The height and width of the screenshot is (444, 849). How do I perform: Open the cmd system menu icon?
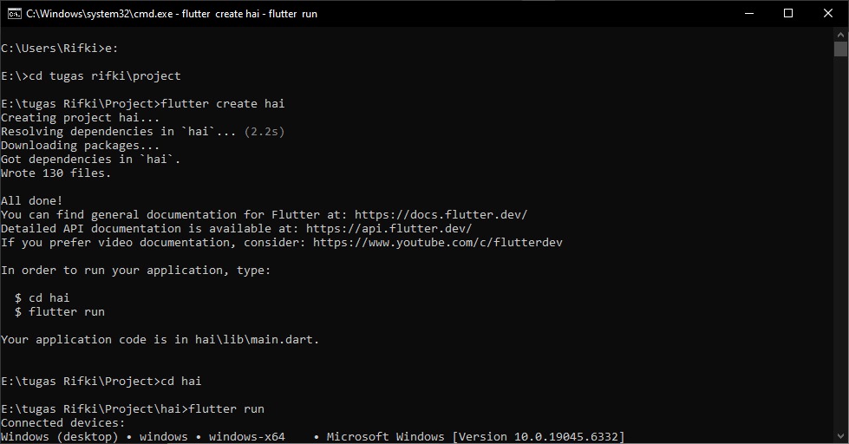tap(13, 13)
